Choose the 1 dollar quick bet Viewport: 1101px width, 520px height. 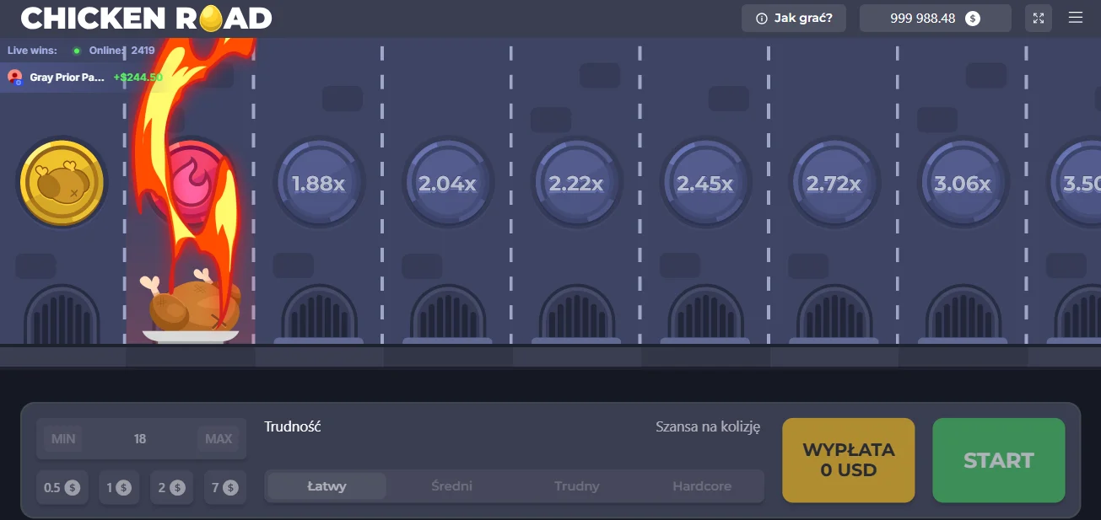(x=119, y=487)
